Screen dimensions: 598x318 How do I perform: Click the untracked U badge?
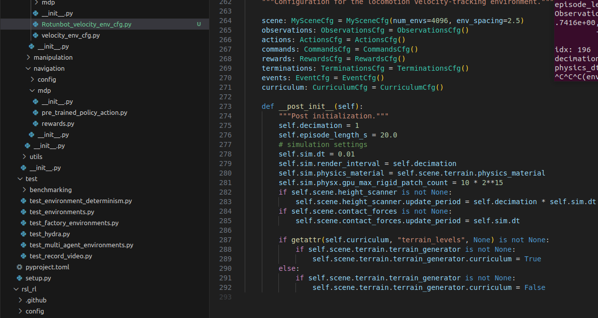198,24
